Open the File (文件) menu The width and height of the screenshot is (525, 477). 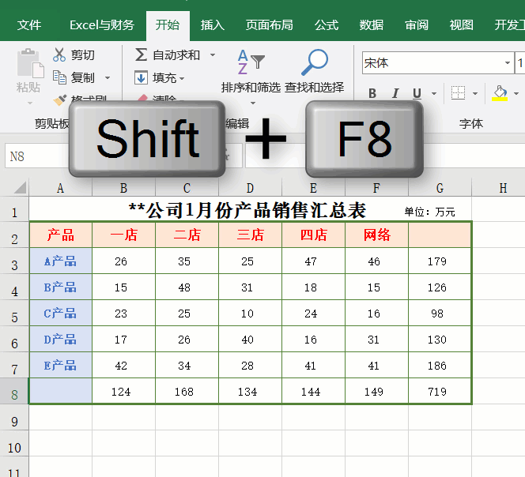[x=29, y=24]
